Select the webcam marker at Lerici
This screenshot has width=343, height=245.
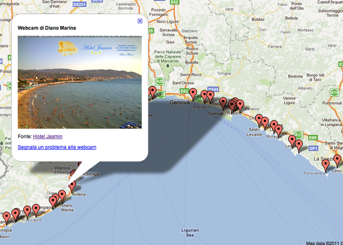tap(338, 160)
